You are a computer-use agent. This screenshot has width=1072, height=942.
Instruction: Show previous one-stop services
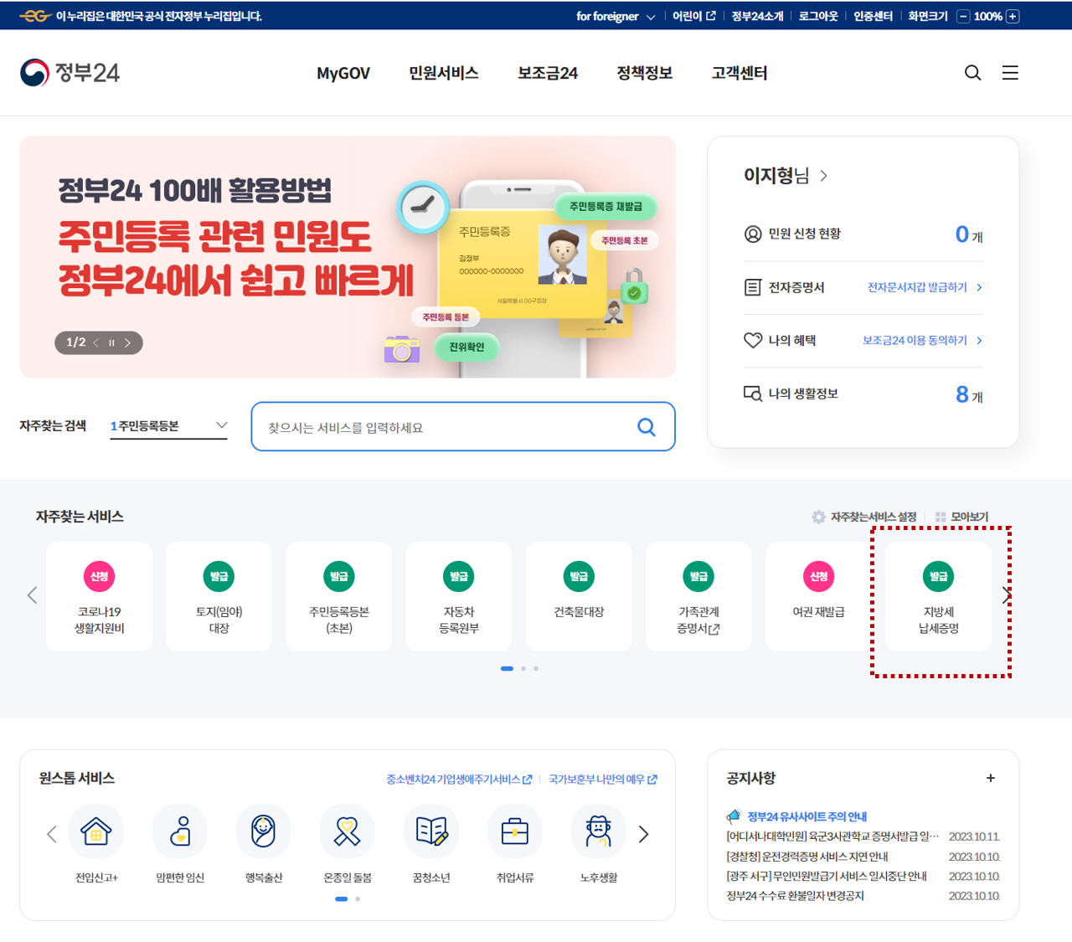(x=52, y=834)
